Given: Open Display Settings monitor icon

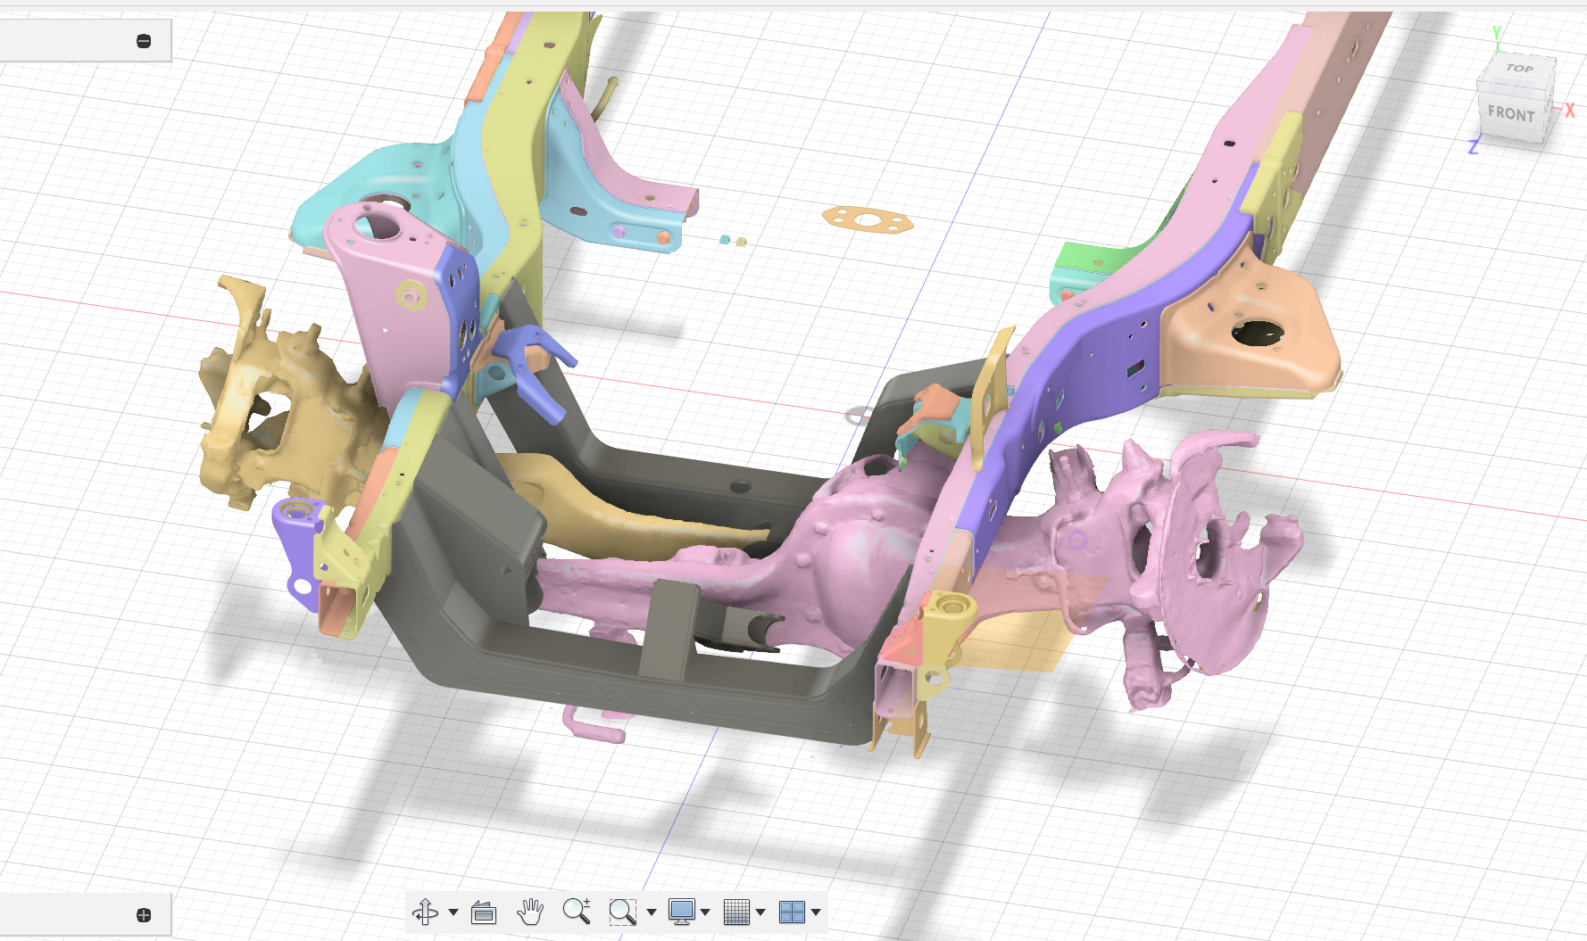Looking at the screenshot, I should [x=681, y=912].
